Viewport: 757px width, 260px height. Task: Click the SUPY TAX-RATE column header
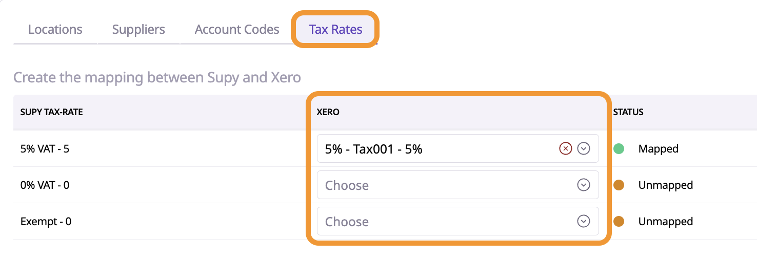click(51, 112)
